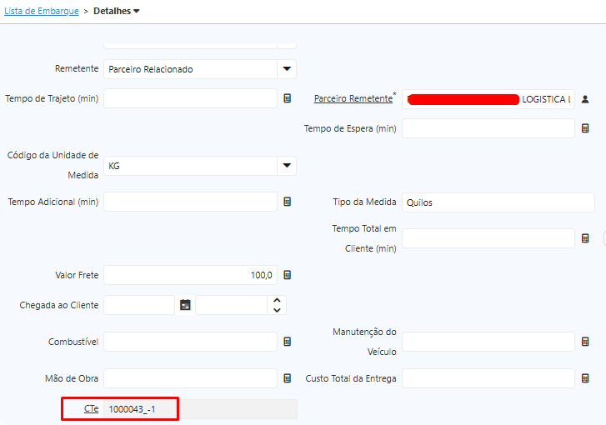Screen dimensions: 606x425
Task: Click calculator icon beside Mão de Obra
Action: tap(288, 378)
